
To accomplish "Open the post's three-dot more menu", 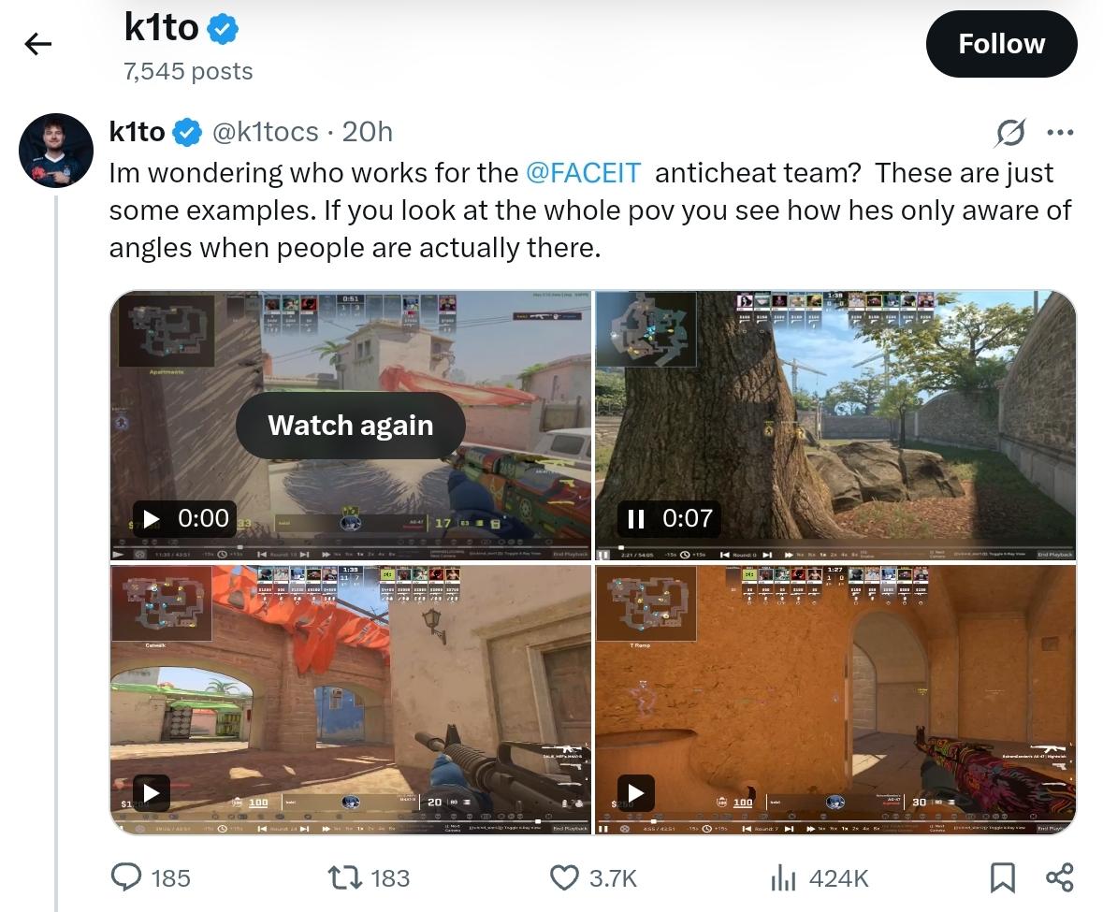I will pyautogui.click(x=1060, y=132).
